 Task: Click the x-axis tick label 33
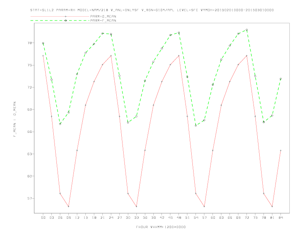(136, 218)
